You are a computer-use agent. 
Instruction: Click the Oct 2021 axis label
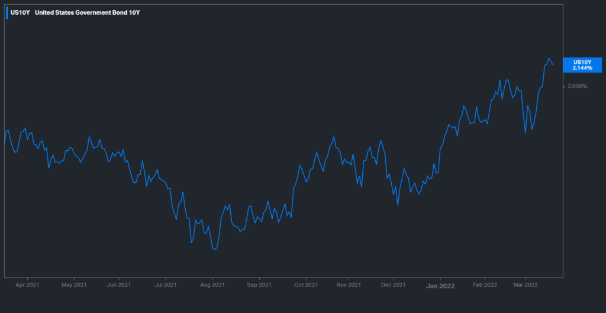click(306, 285)
